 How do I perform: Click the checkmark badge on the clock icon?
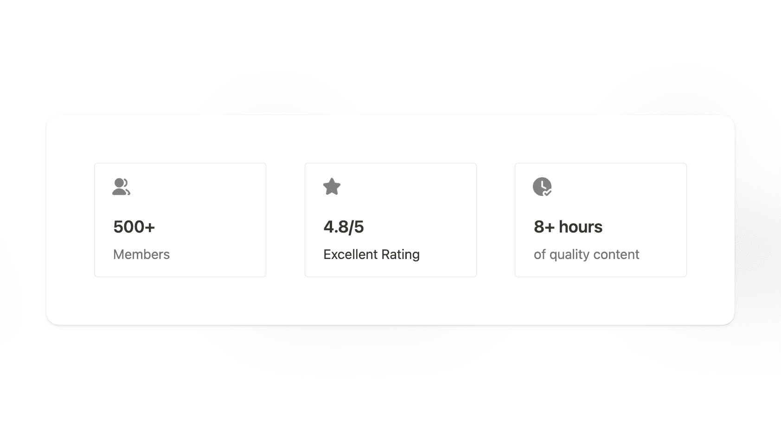point(548,192)
